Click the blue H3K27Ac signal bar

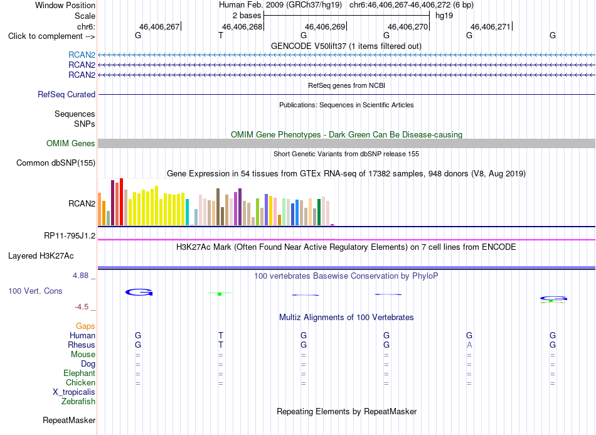(x=346, y=268)
